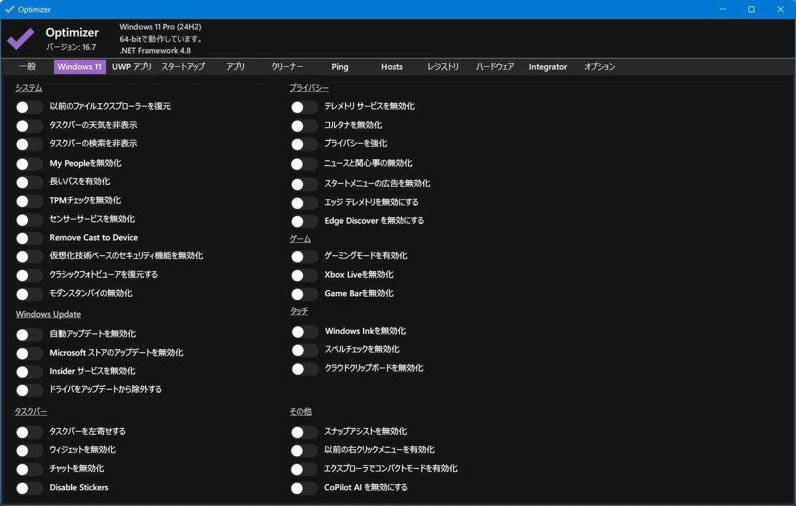Toggle CoPilot AI を無効にする switch
Screen dimensions: 796x506
pyautogui.click(x=304, y=488)
